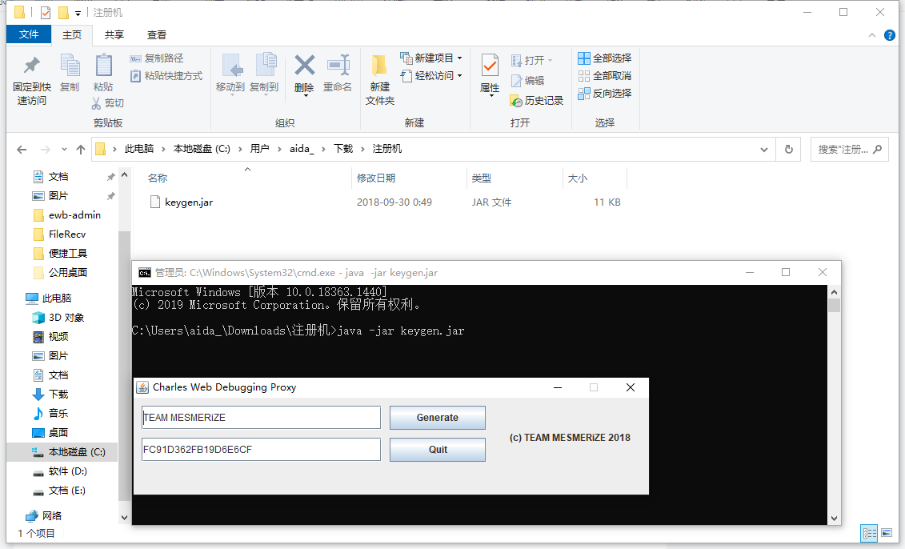Screen dimensions: 905x549
Task: Open 便捷工具 folder in sidebar
Action: (x=61, y=253)
